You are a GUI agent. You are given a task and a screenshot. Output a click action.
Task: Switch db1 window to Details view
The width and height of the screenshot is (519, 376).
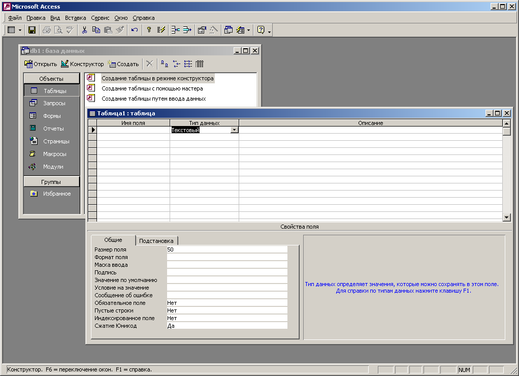pyautogui.click(x=199, y=64)
